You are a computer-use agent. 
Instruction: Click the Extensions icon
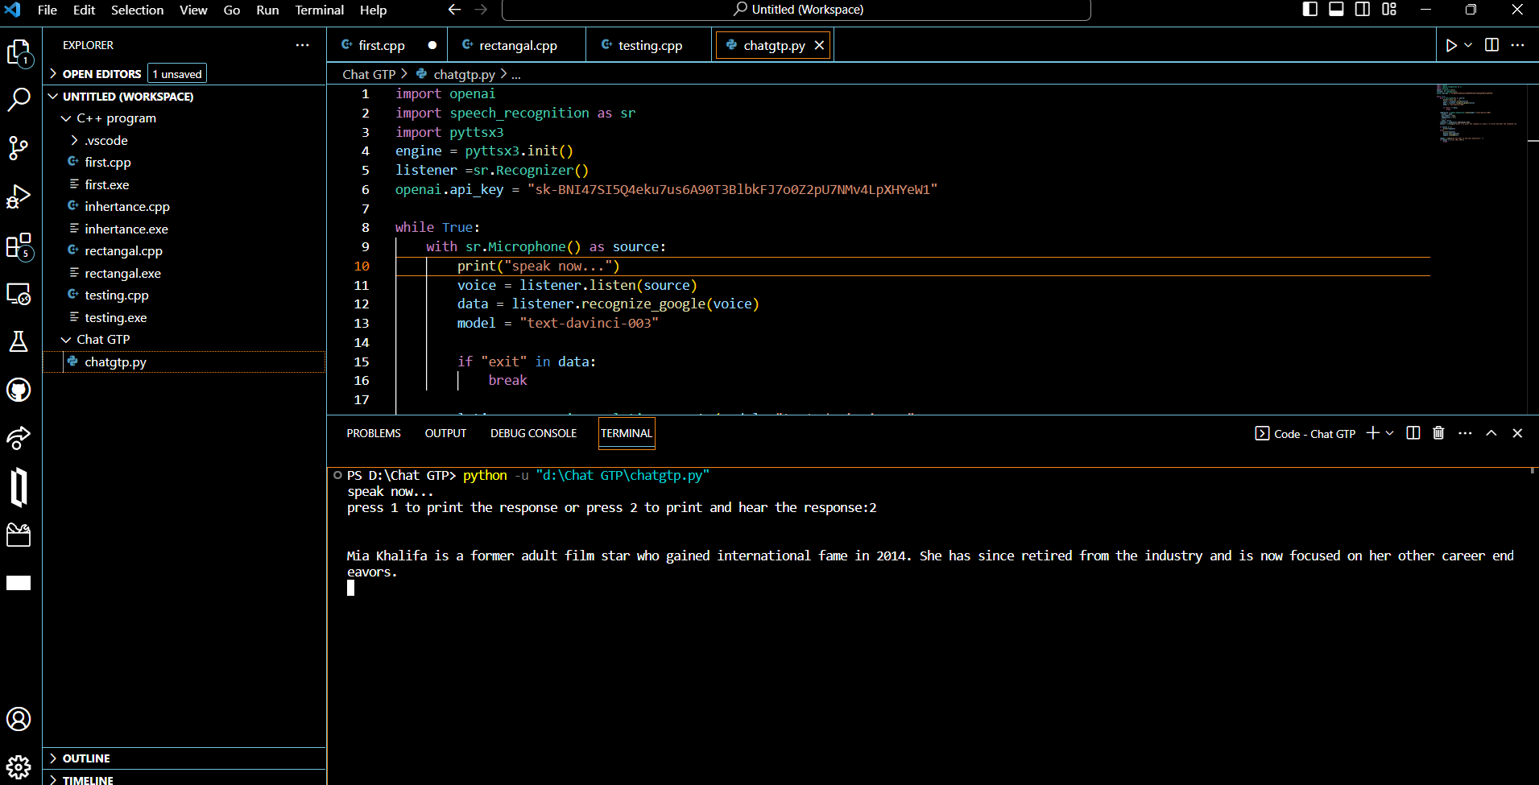(19, 246)
